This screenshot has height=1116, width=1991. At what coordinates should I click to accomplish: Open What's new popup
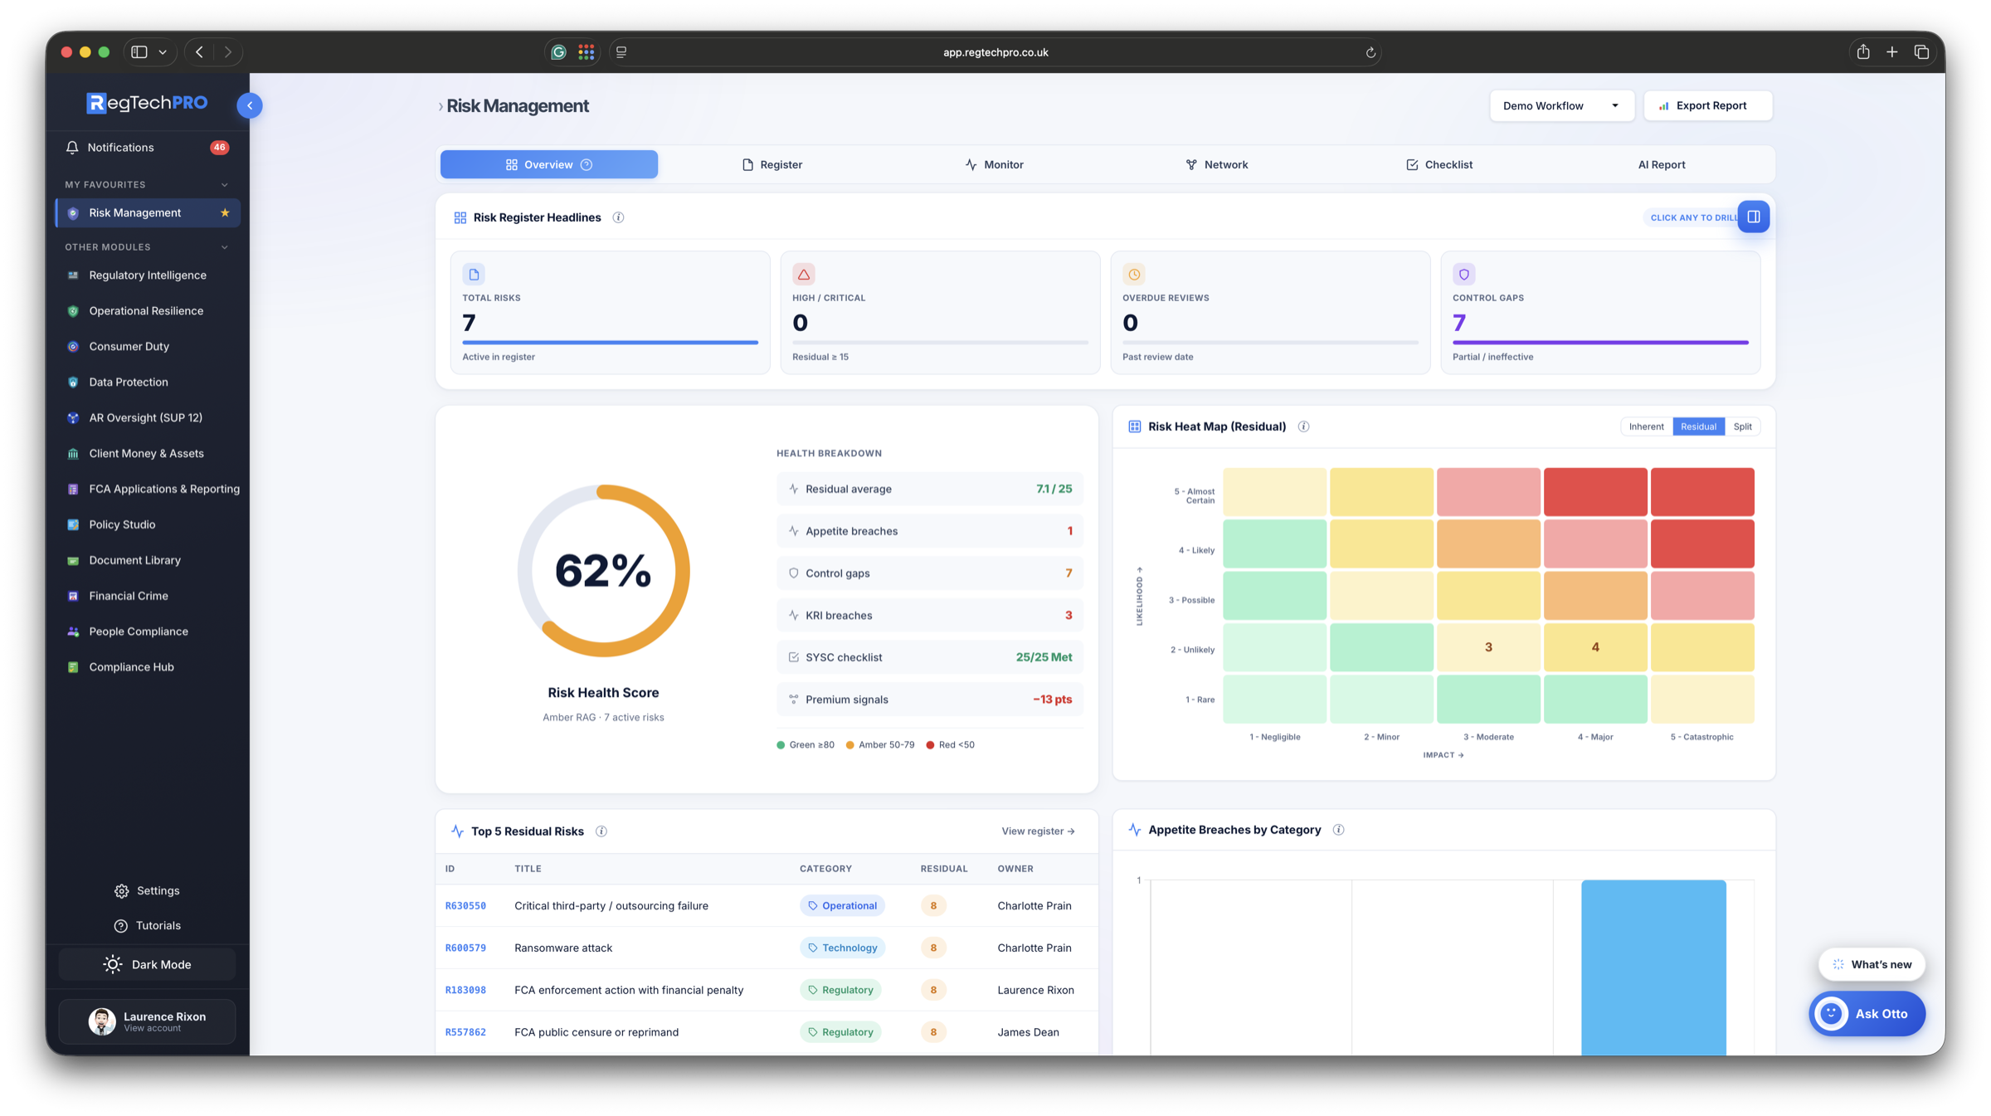coord(1872,965)
